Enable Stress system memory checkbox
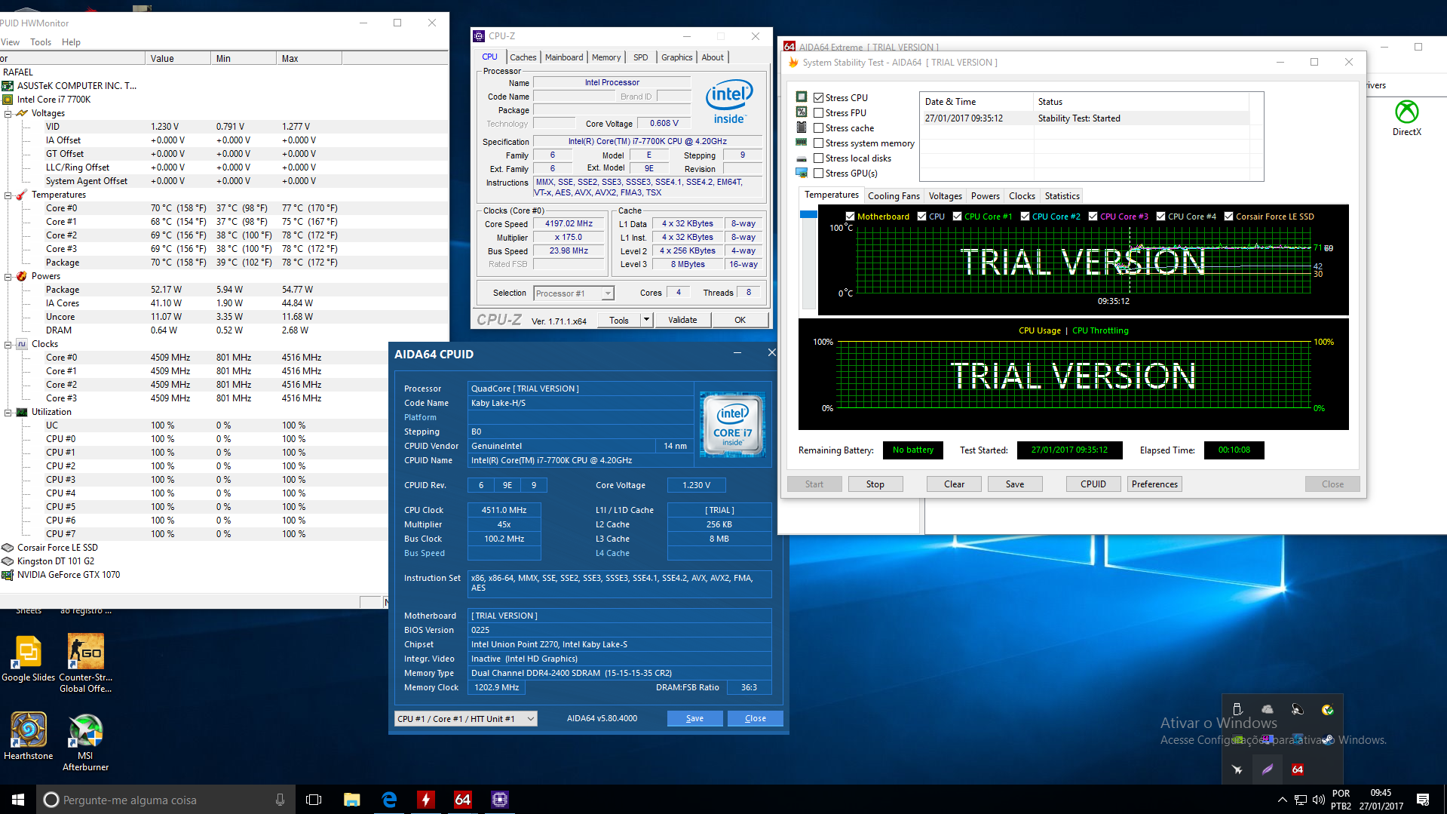The image size is (1447, 814). pyautogui.click(x=818, y=143)
